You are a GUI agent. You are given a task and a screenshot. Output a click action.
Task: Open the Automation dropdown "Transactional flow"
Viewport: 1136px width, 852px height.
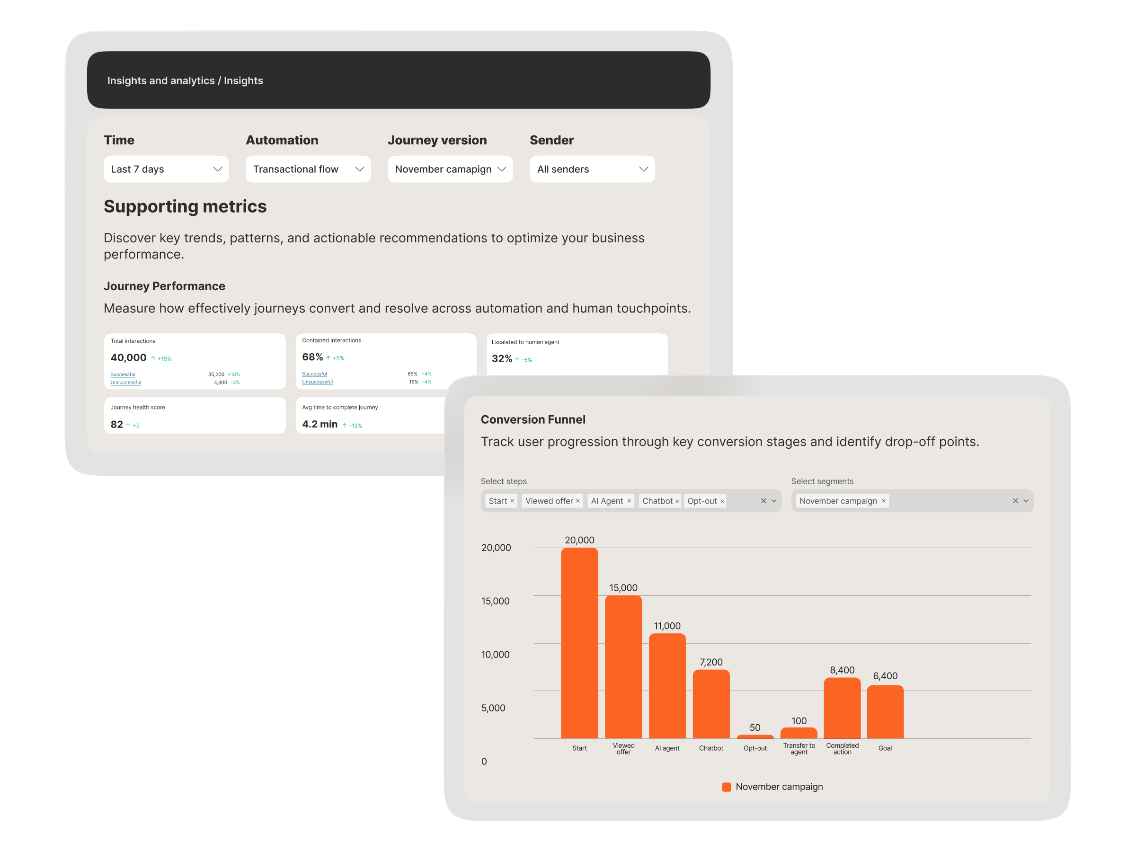[308, 169]
